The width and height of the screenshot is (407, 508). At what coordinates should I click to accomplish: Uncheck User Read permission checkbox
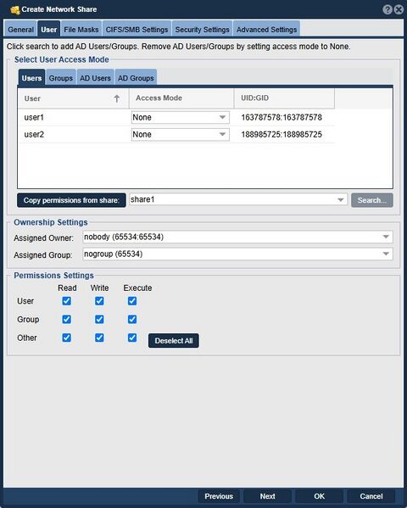click(67, 301)
